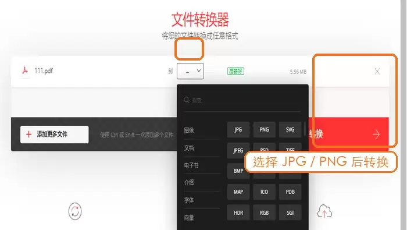Click the PDF file icon beside 111.pdf
407x230 pixels.
[x=25, y=70]
